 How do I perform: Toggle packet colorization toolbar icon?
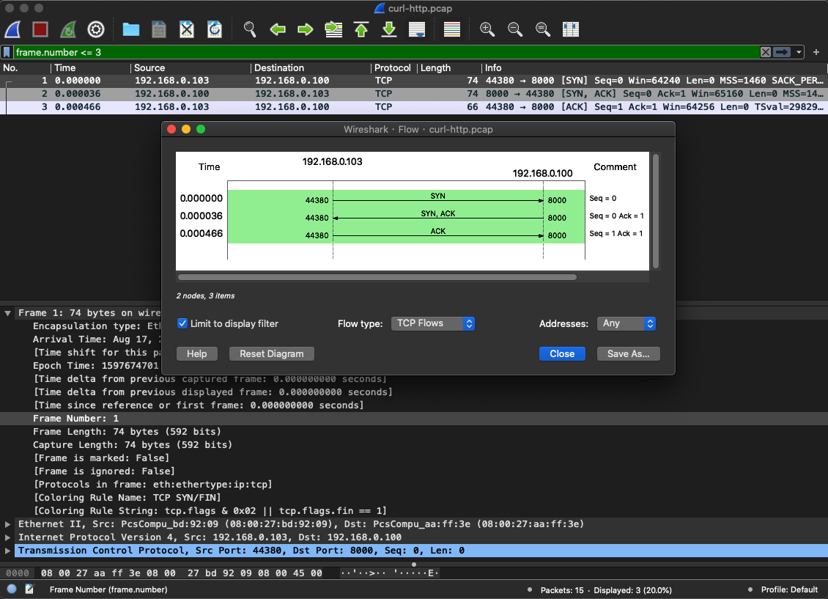tap(452, 29)
